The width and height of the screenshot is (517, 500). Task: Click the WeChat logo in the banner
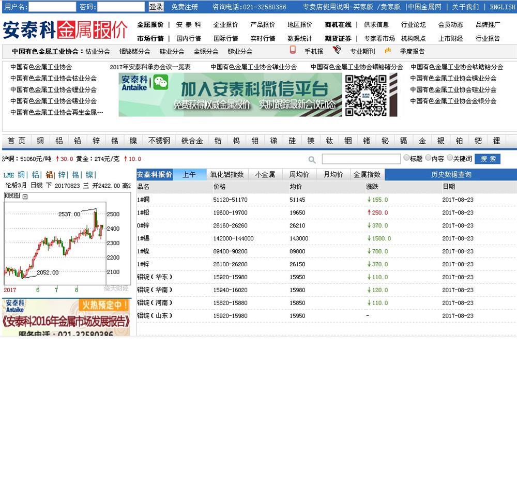(161, 82)
